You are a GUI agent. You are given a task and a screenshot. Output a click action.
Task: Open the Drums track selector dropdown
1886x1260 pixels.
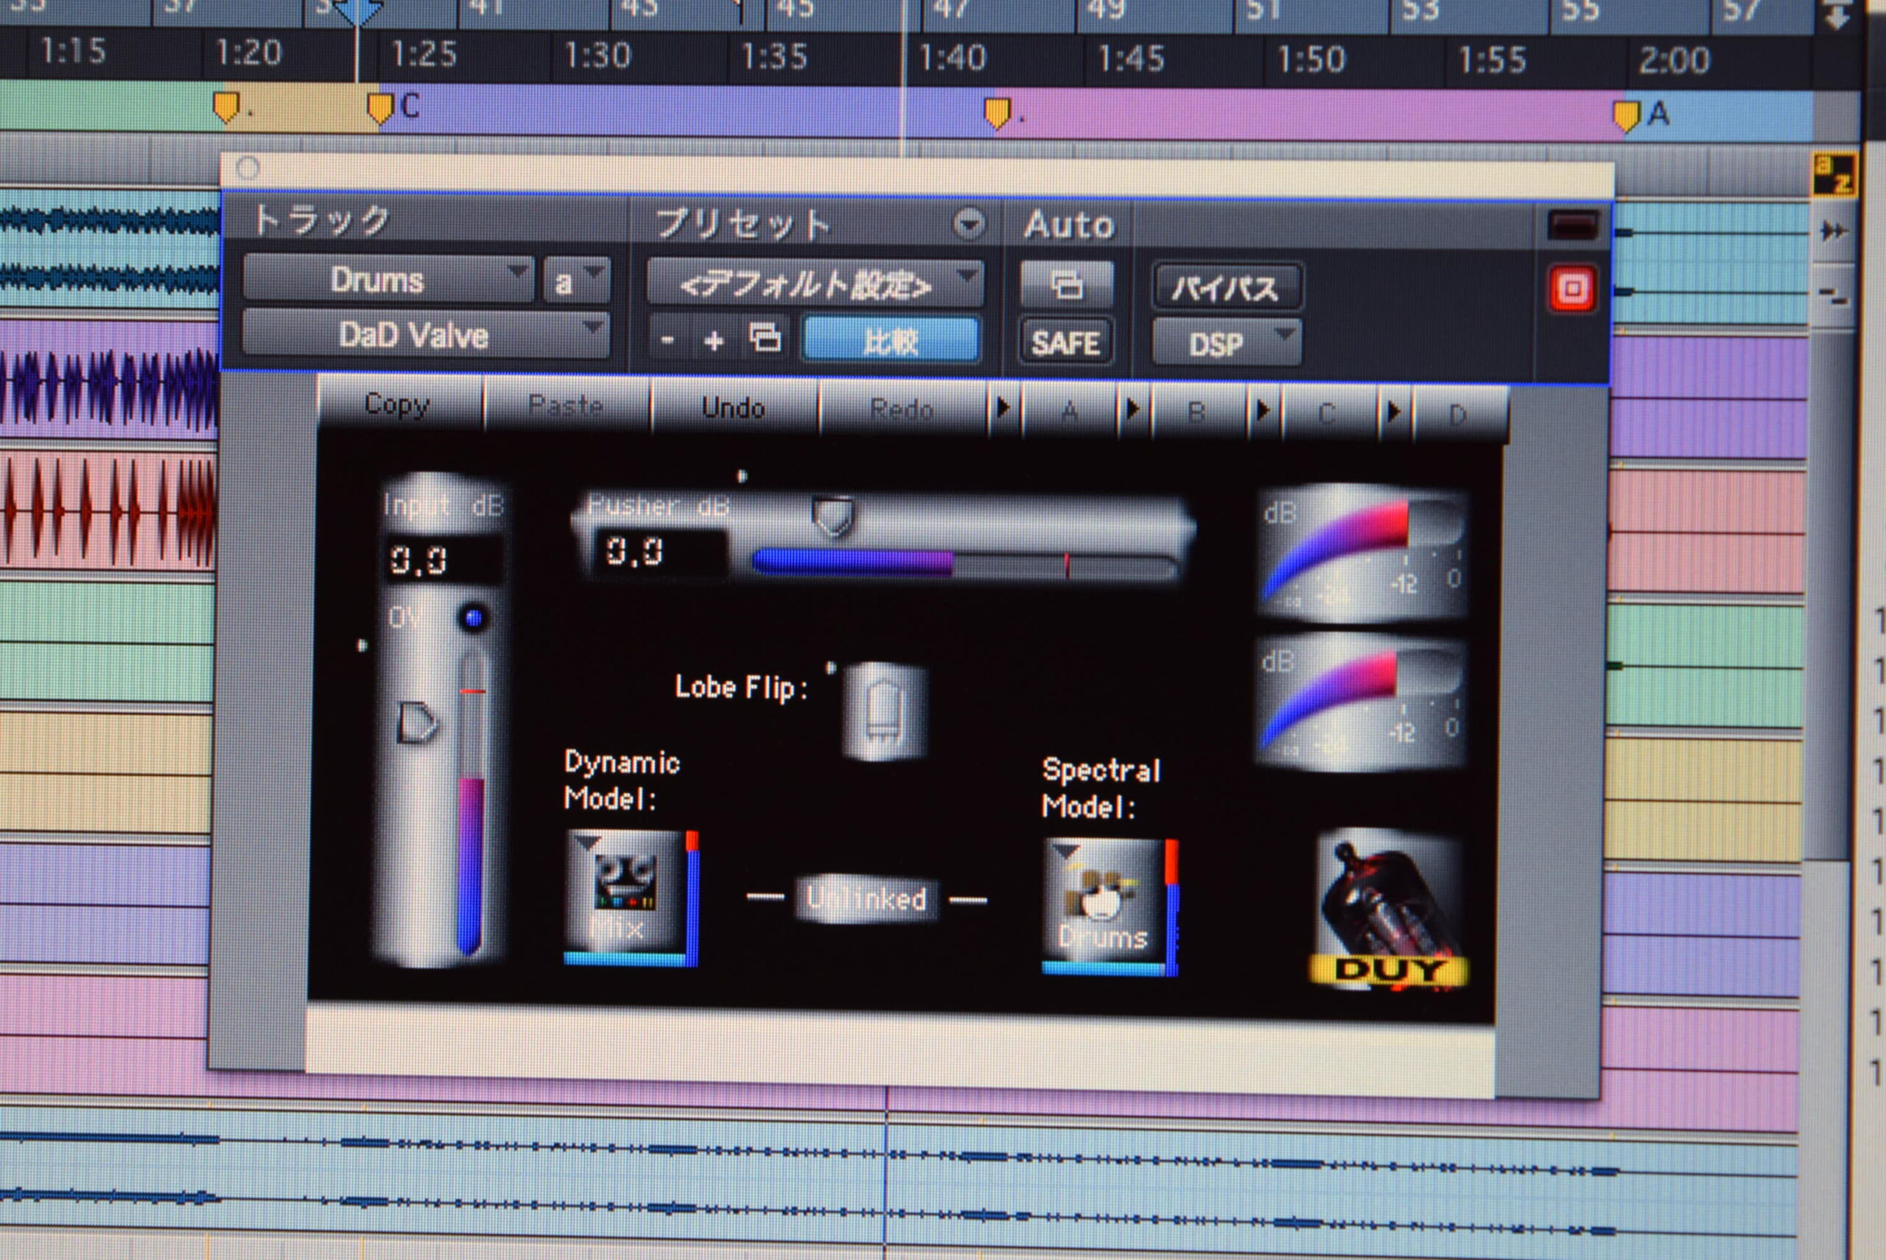pos(388,280)
